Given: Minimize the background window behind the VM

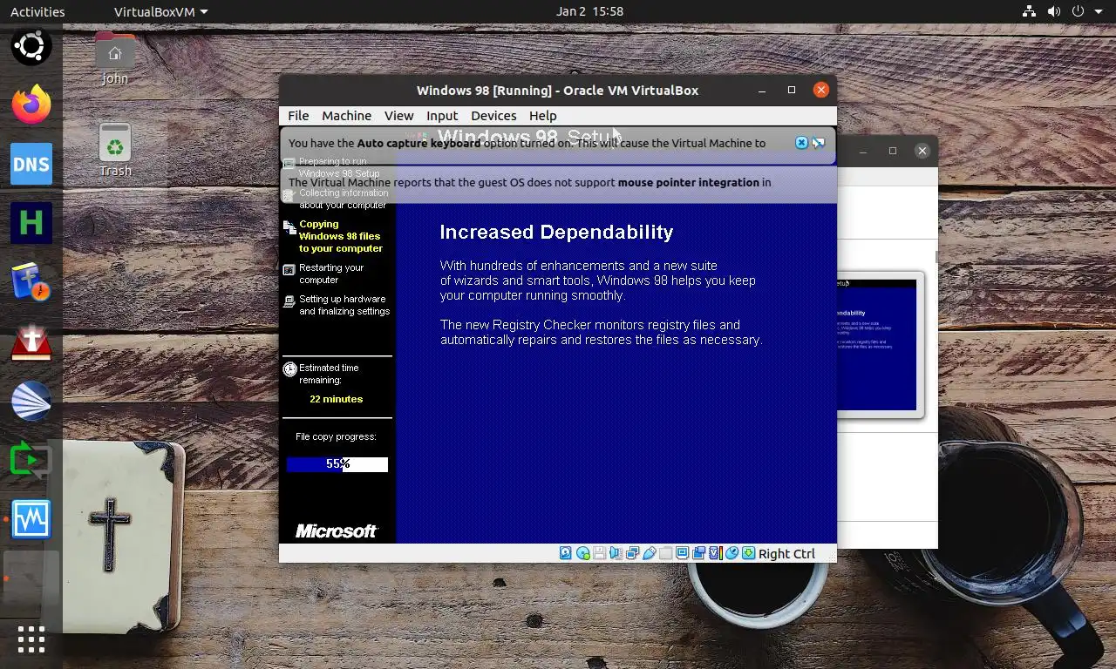Looking at the screenshot, I should click(863, 151).
